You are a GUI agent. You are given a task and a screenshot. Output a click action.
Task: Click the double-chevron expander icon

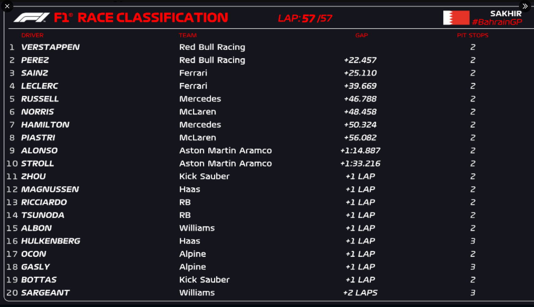(525, 6)
